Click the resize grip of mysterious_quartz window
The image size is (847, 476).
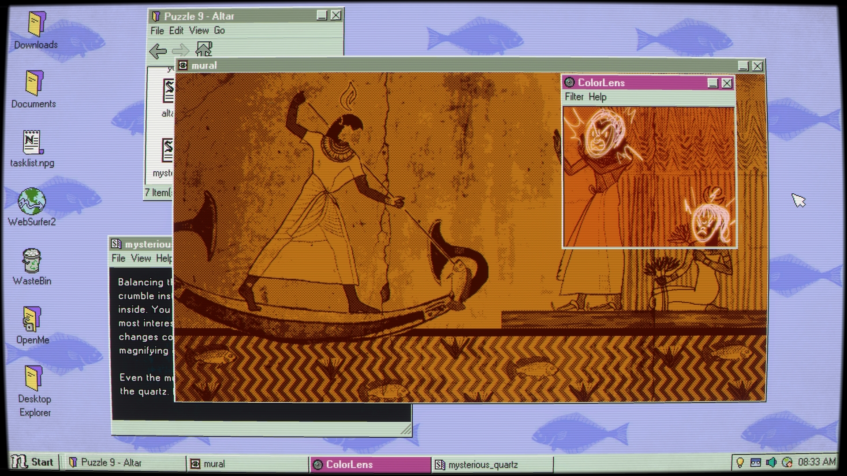click(x=406, y=429)
